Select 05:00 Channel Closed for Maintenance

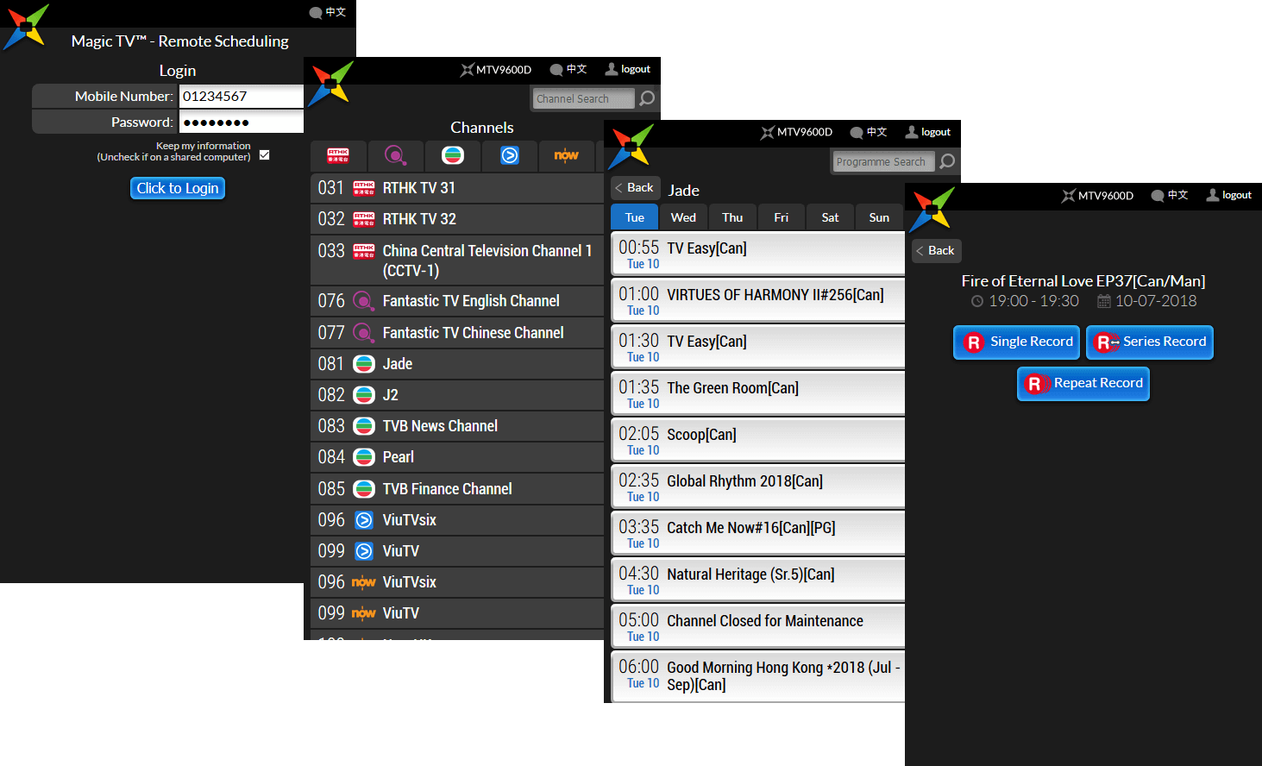point(757,626)
